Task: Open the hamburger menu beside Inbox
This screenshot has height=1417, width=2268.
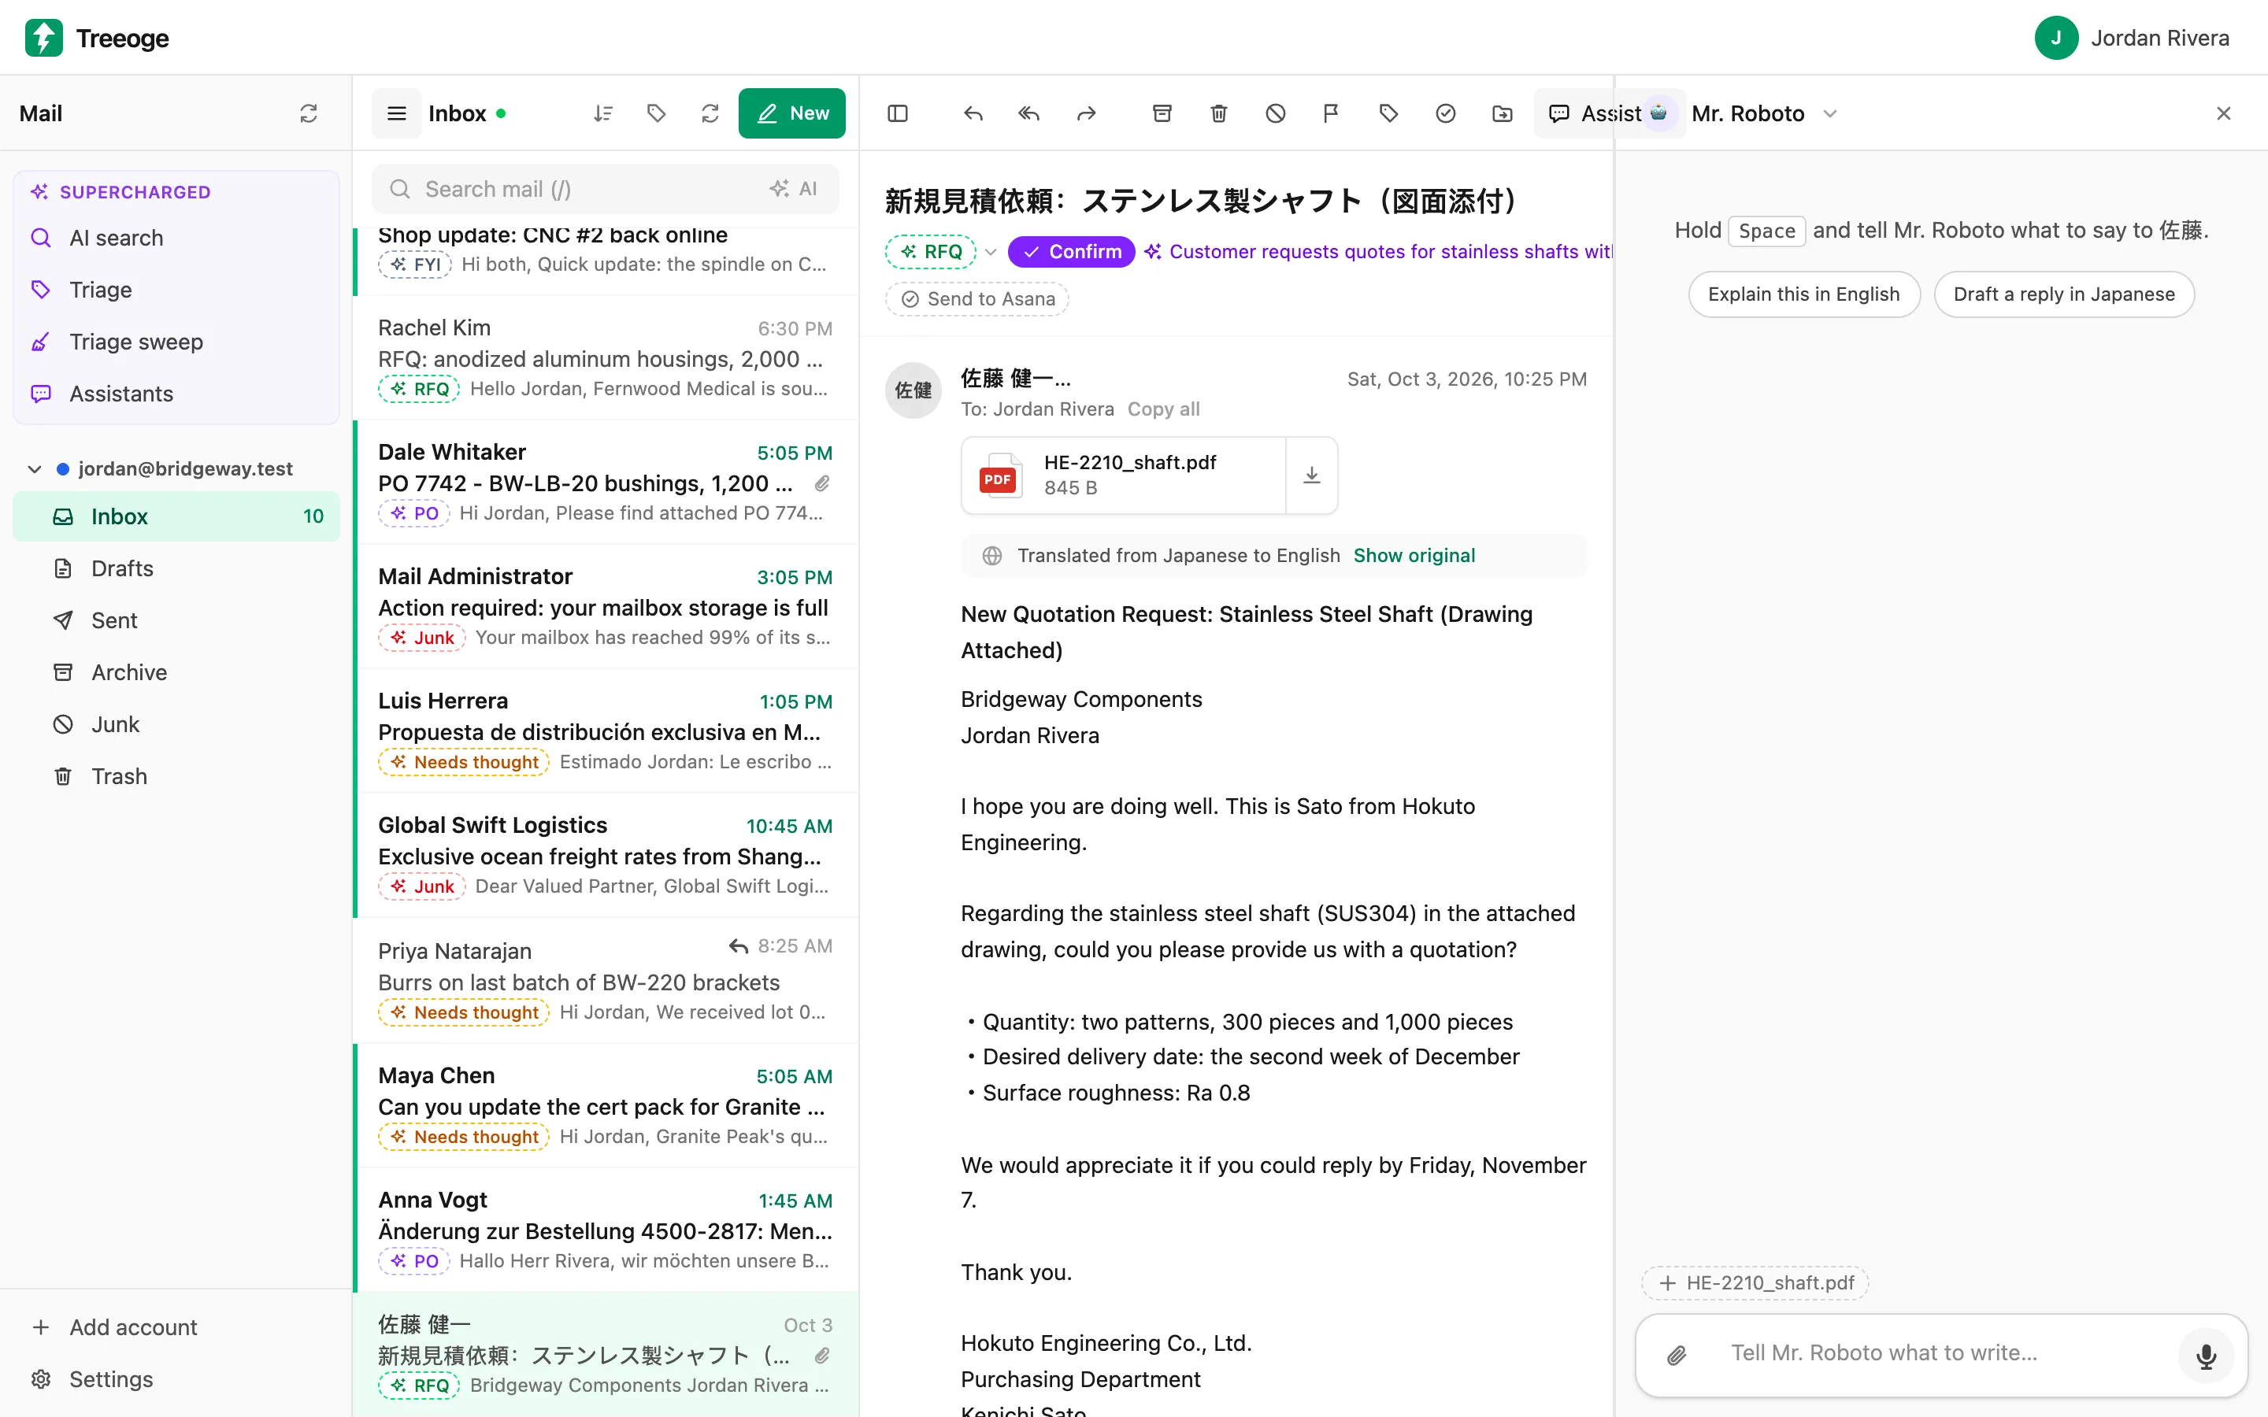Action: (396, 113)
